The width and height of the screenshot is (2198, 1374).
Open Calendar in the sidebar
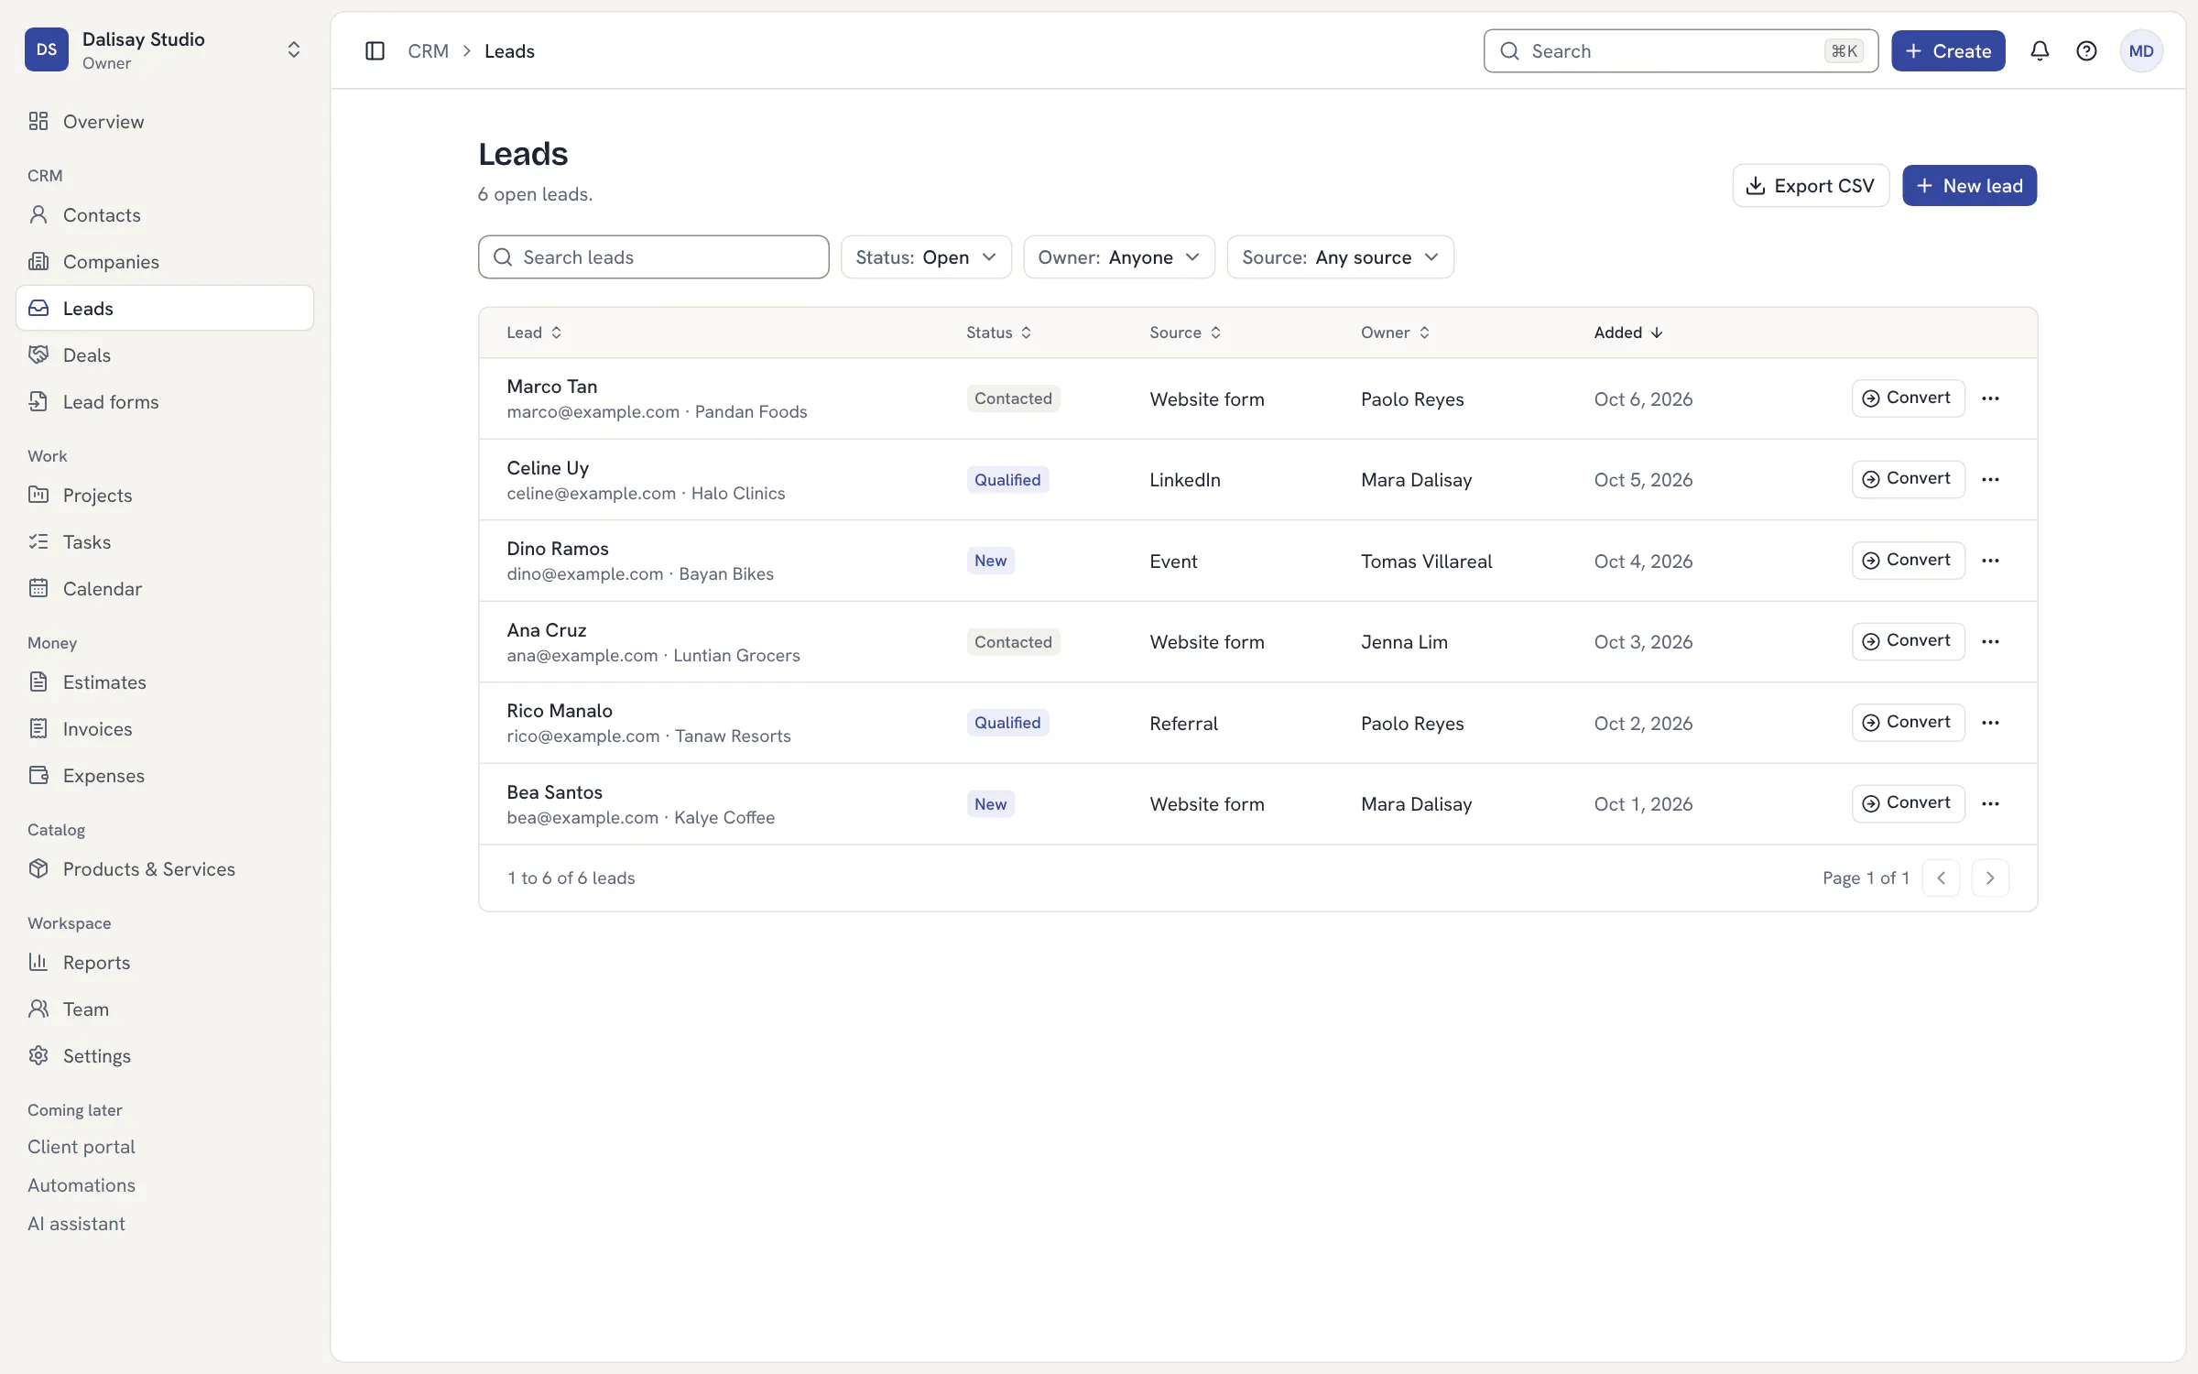pyautogui.click(x=165, y=589)
